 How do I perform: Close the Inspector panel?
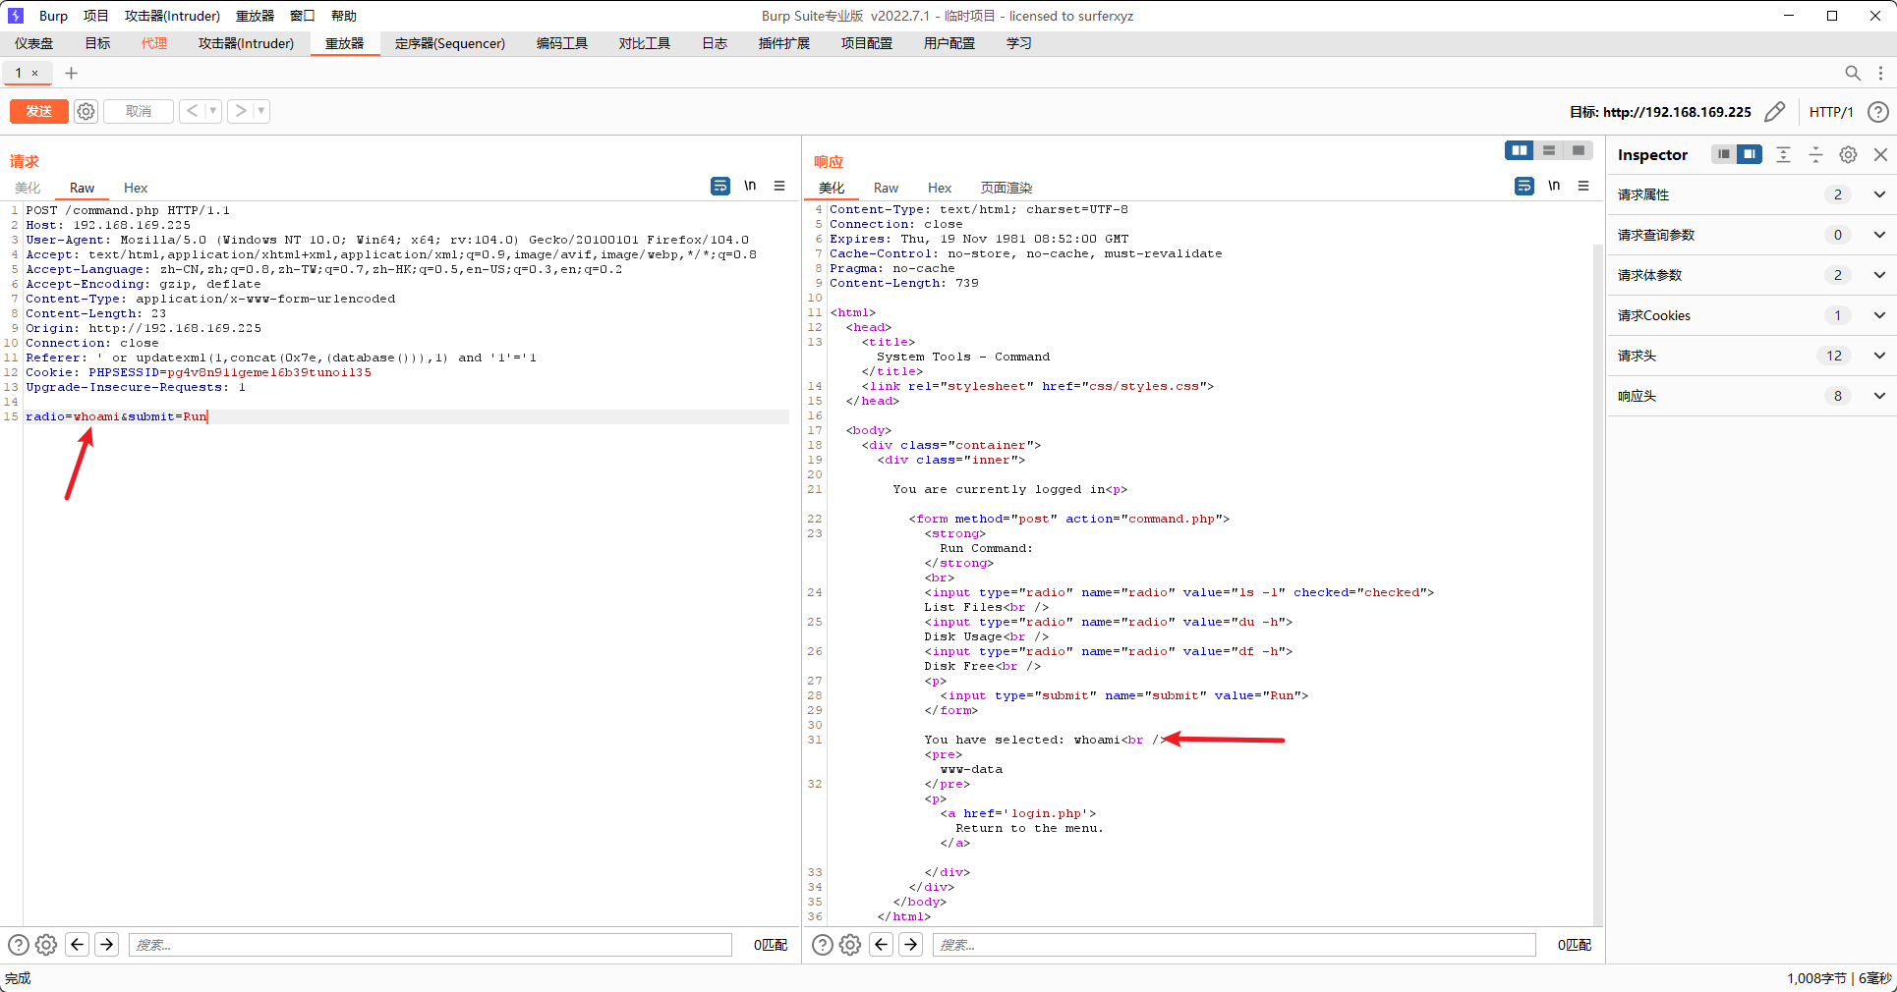tap(1880, 154)
